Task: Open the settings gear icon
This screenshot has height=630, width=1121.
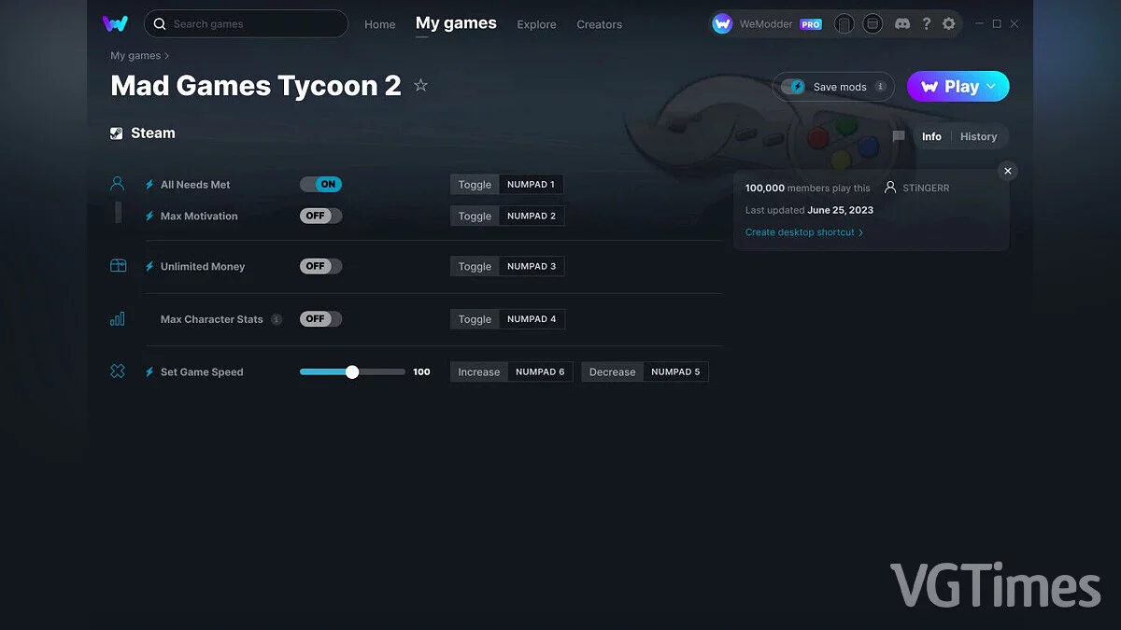Action: 949,23
